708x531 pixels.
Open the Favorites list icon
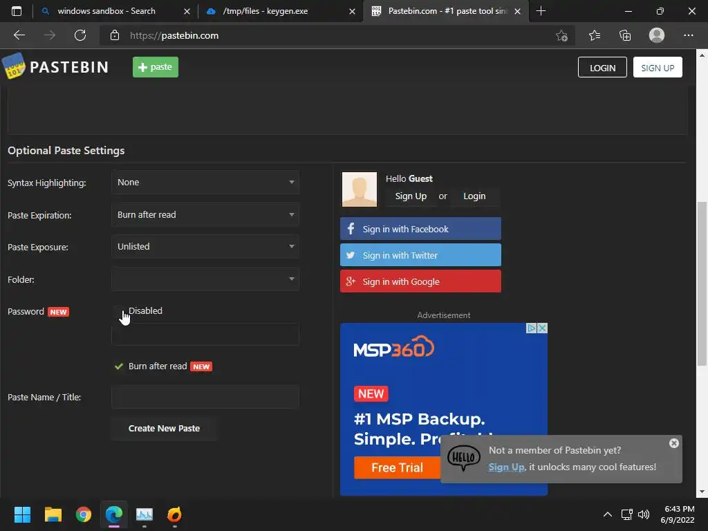(x=595, y=35)
